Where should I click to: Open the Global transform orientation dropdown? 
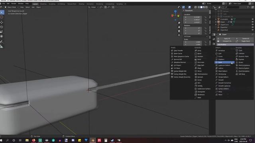pyautogui.click(x=93, y=7)
